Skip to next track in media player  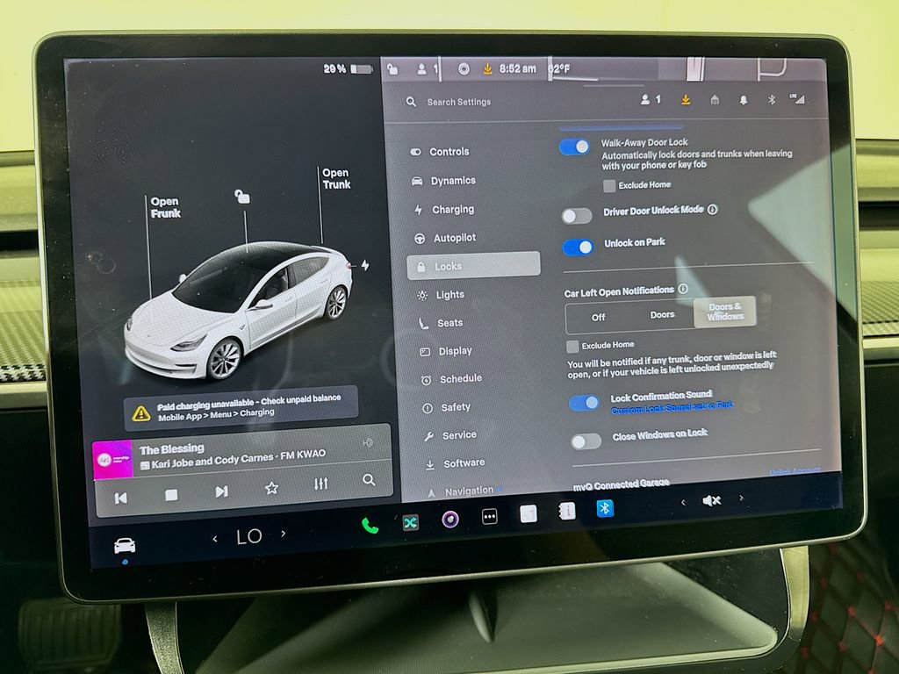221,491
